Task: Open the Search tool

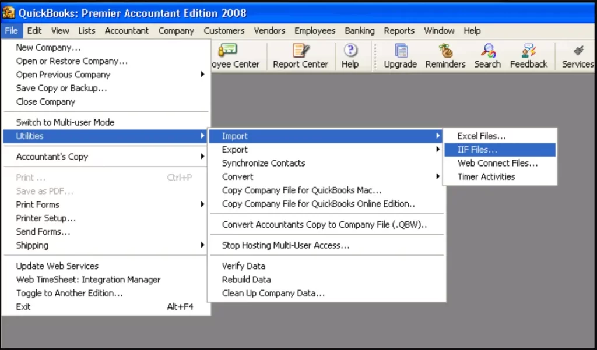Action: (x=487, y=56)
